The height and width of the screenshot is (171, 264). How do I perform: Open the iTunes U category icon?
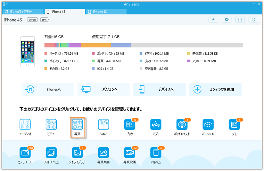pos(208,125)
